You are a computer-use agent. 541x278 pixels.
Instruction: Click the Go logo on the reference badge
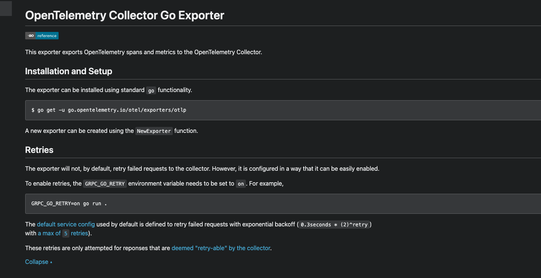[30, 35]
